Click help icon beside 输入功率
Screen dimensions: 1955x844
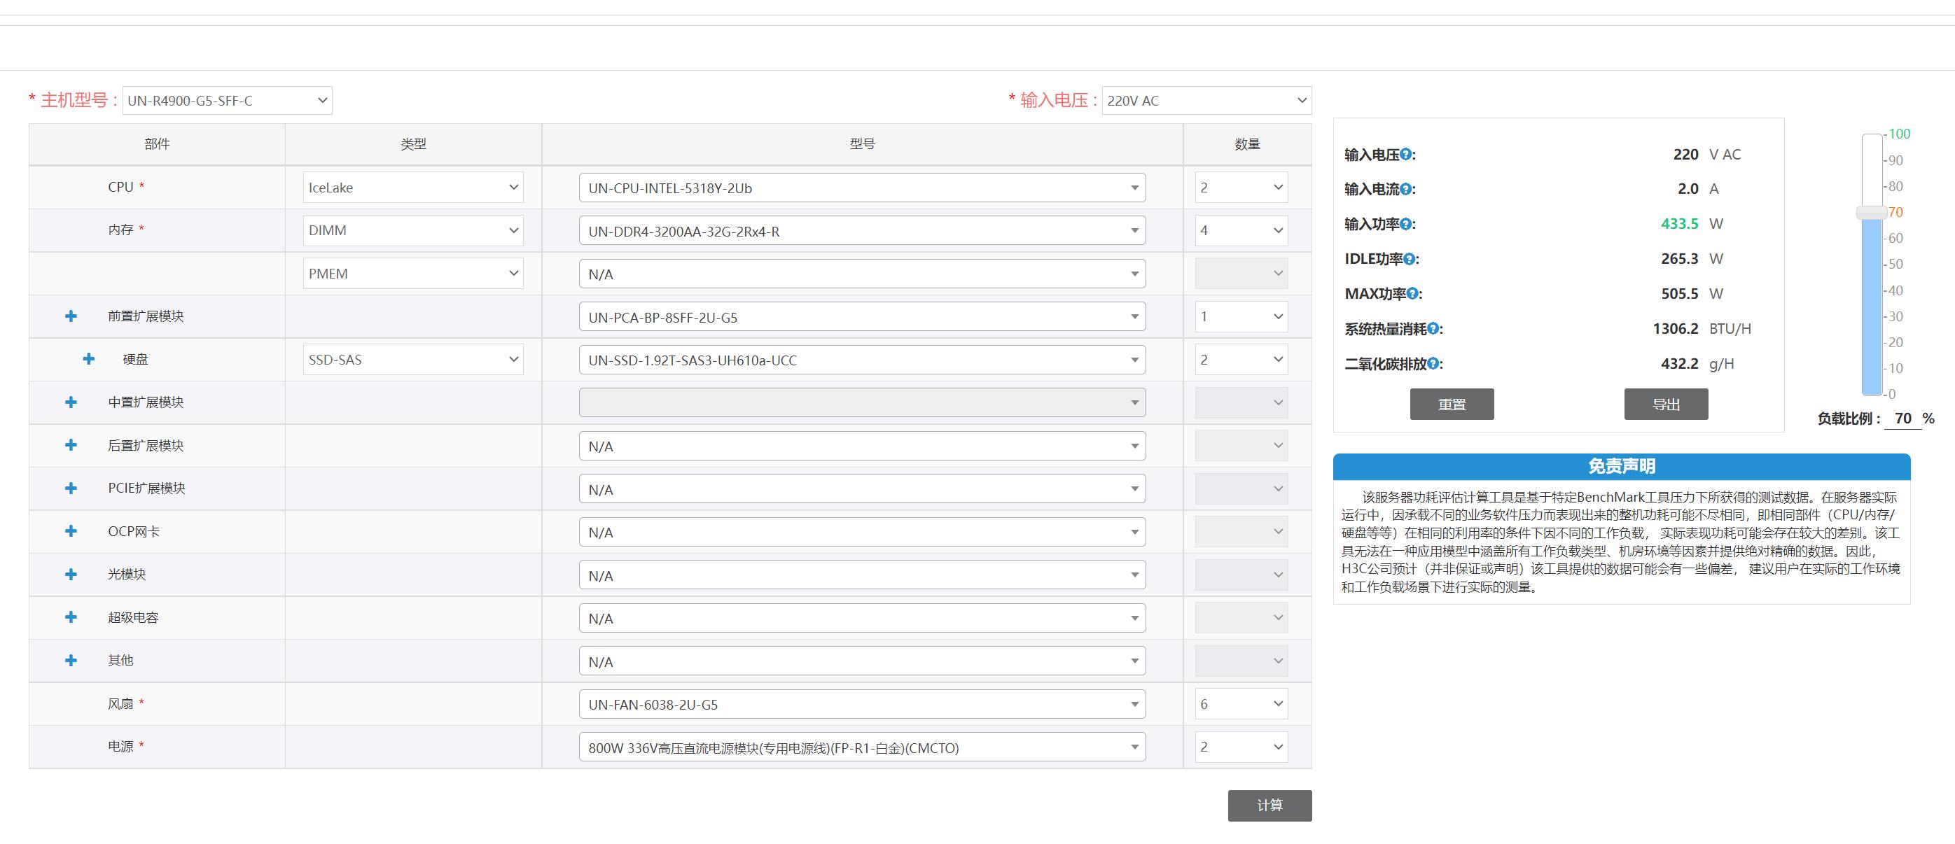point(1405,225)
